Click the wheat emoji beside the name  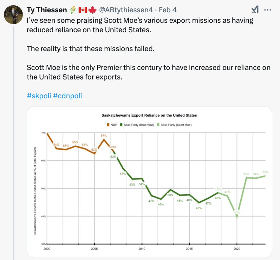[x=73, y=10]
